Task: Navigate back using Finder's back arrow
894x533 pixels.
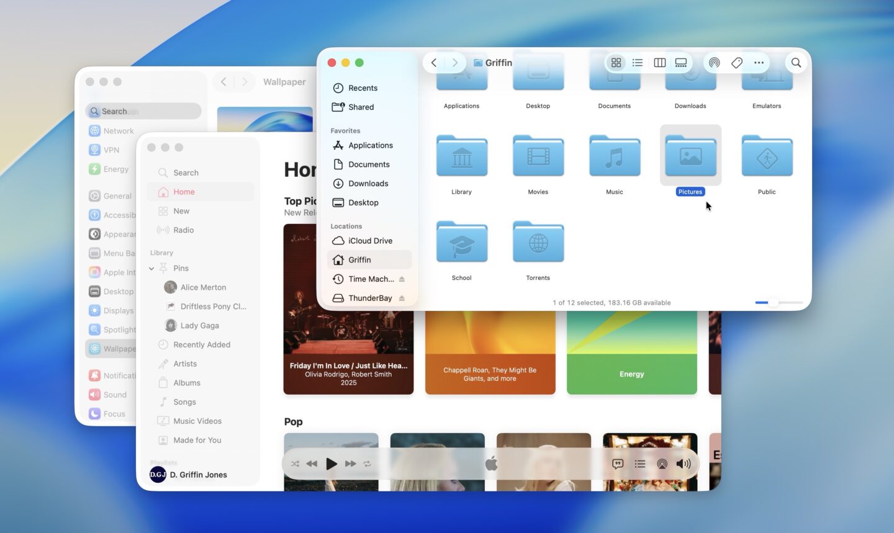Action: (x=433, y=62)
